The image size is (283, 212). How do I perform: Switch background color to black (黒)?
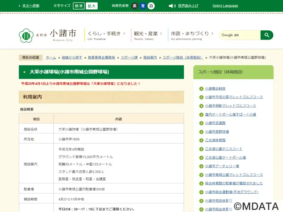pos(134,6)
